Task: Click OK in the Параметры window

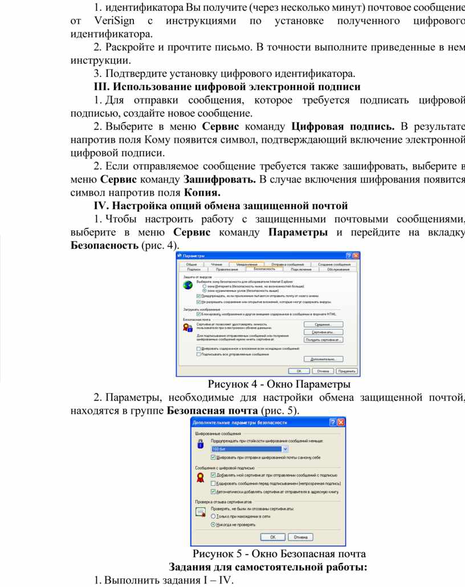Action: click(299, 371)
